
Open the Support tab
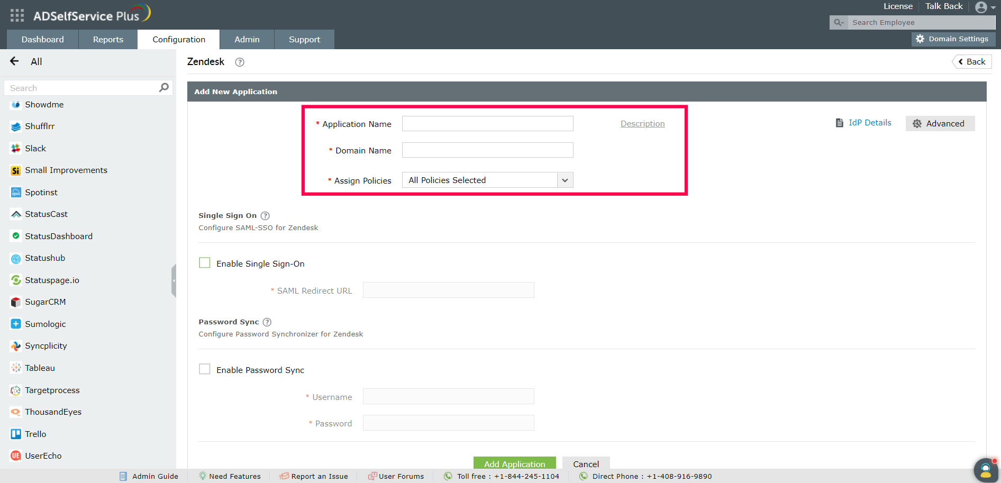tap(304, 39)
